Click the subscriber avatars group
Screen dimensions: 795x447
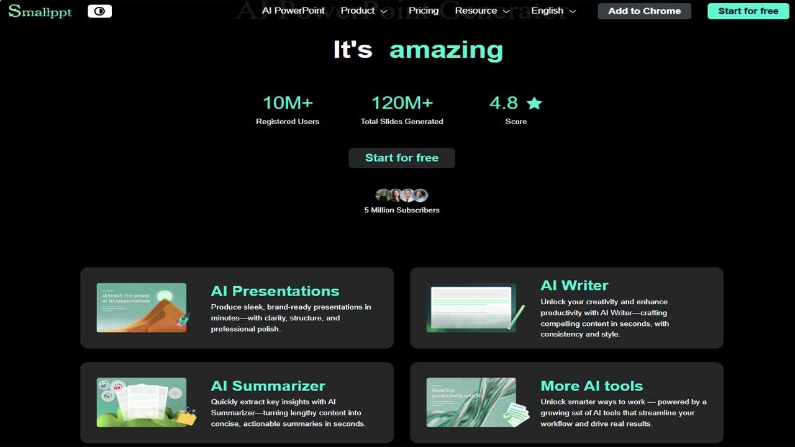pos(402,195)
